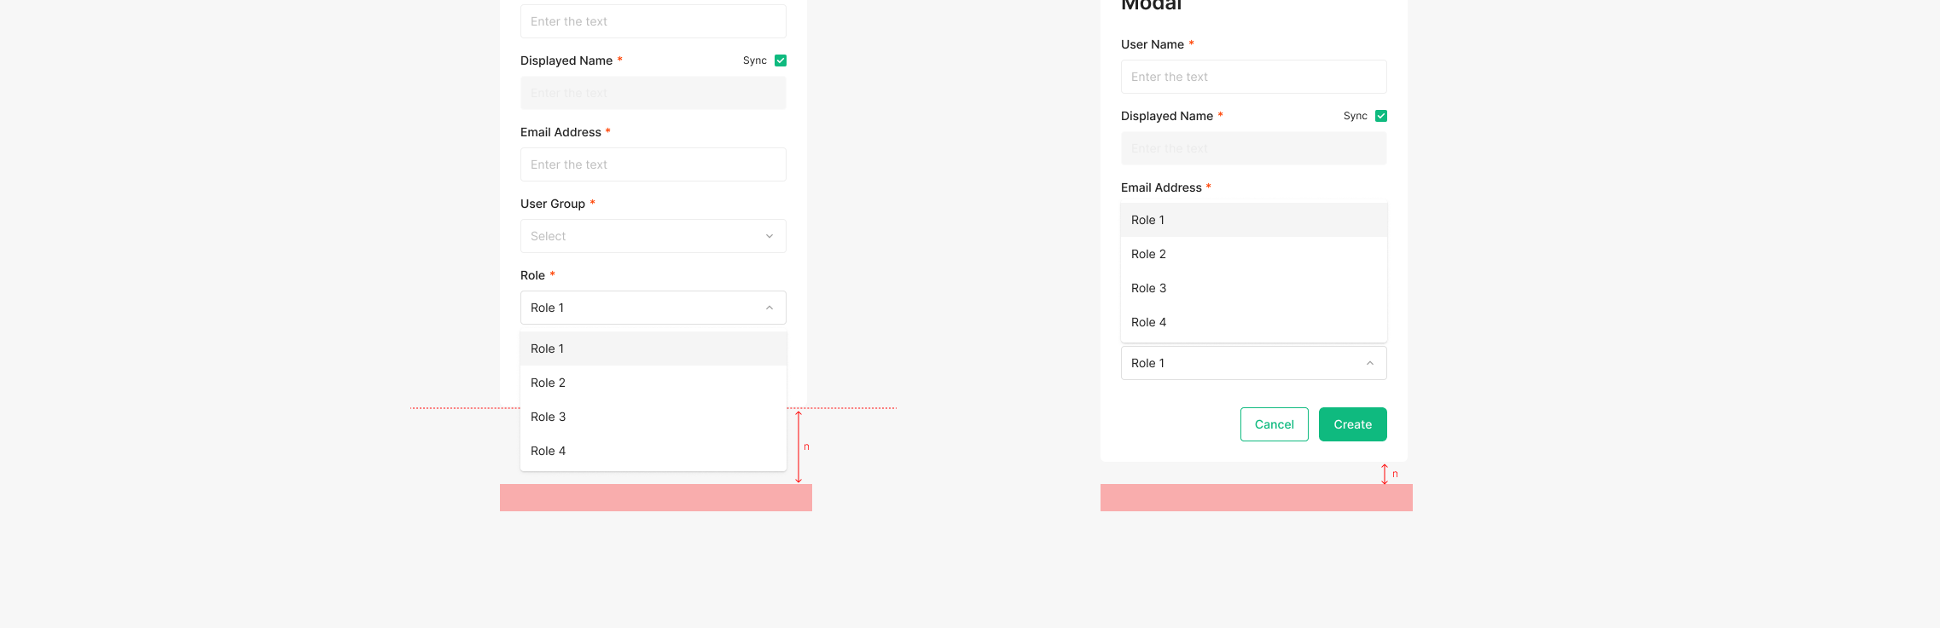Screen dimensions: 1940x628
Task: Click the up chevron in Role field below User Group
Action: click(x=769, y=308)
